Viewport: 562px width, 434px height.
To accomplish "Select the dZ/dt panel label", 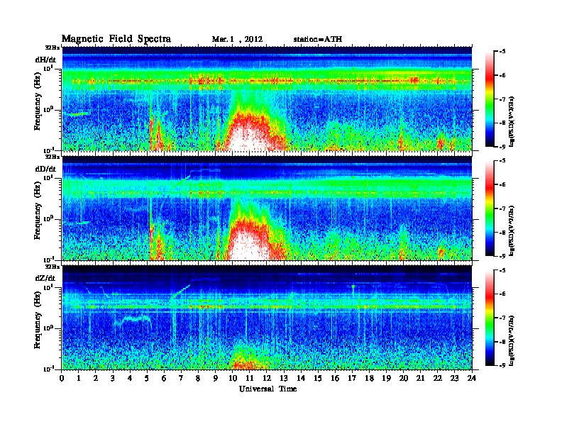I will (x=45, y=278).
